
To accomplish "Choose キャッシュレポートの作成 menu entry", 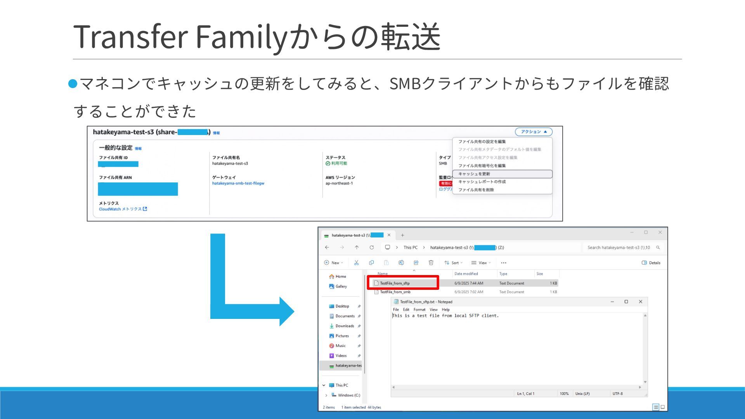I will 482,182.
